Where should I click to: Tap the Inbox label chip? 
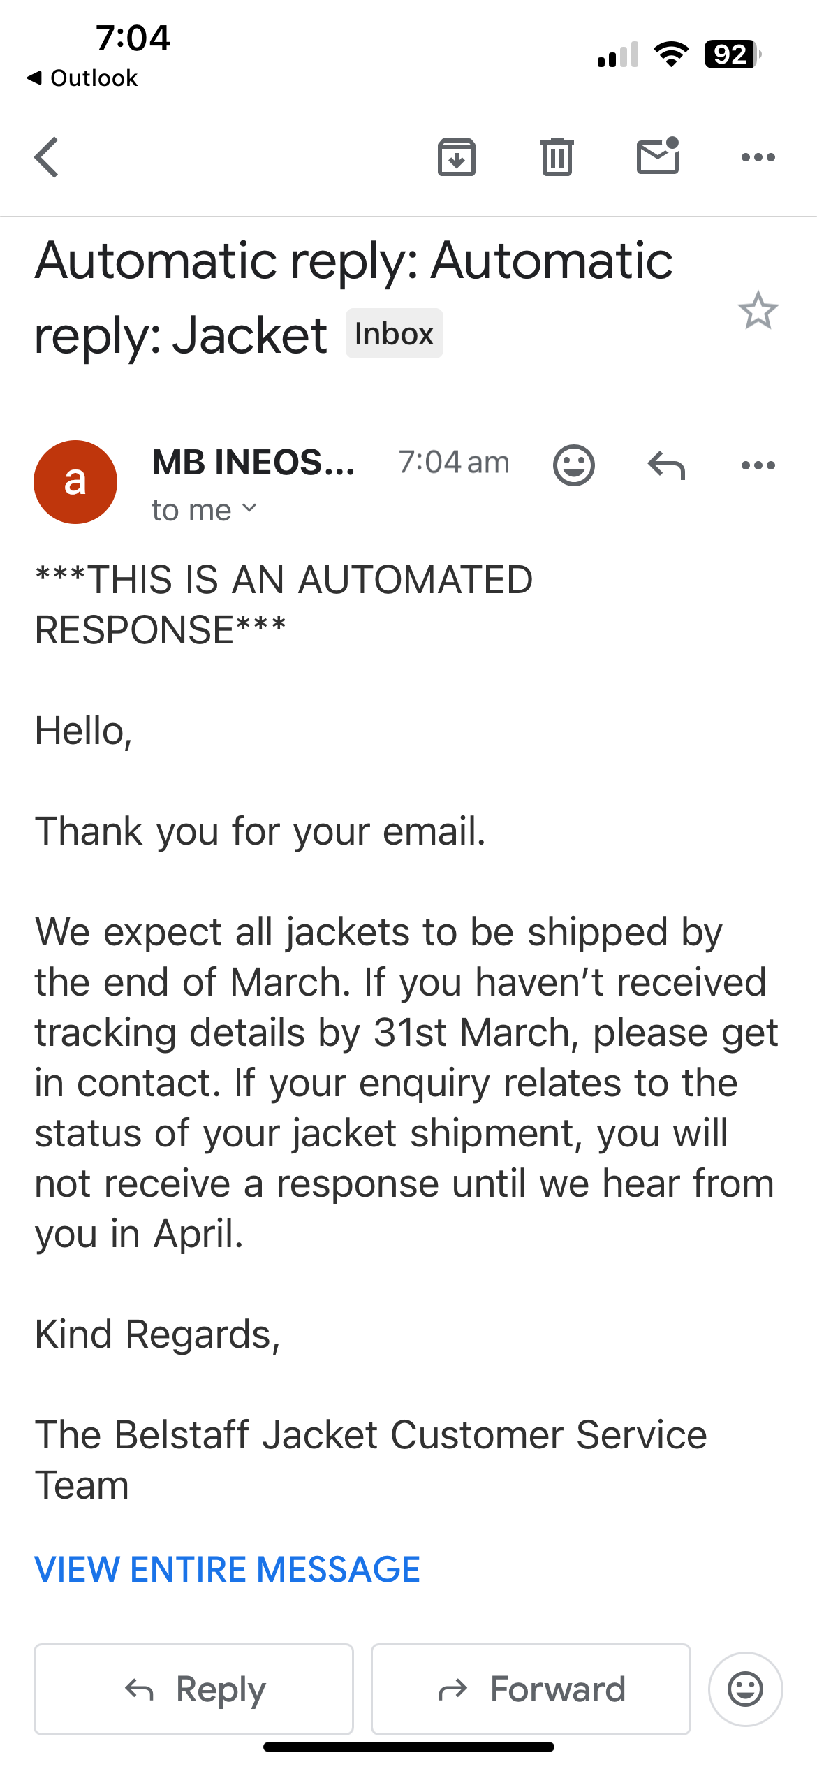point(394,334)
